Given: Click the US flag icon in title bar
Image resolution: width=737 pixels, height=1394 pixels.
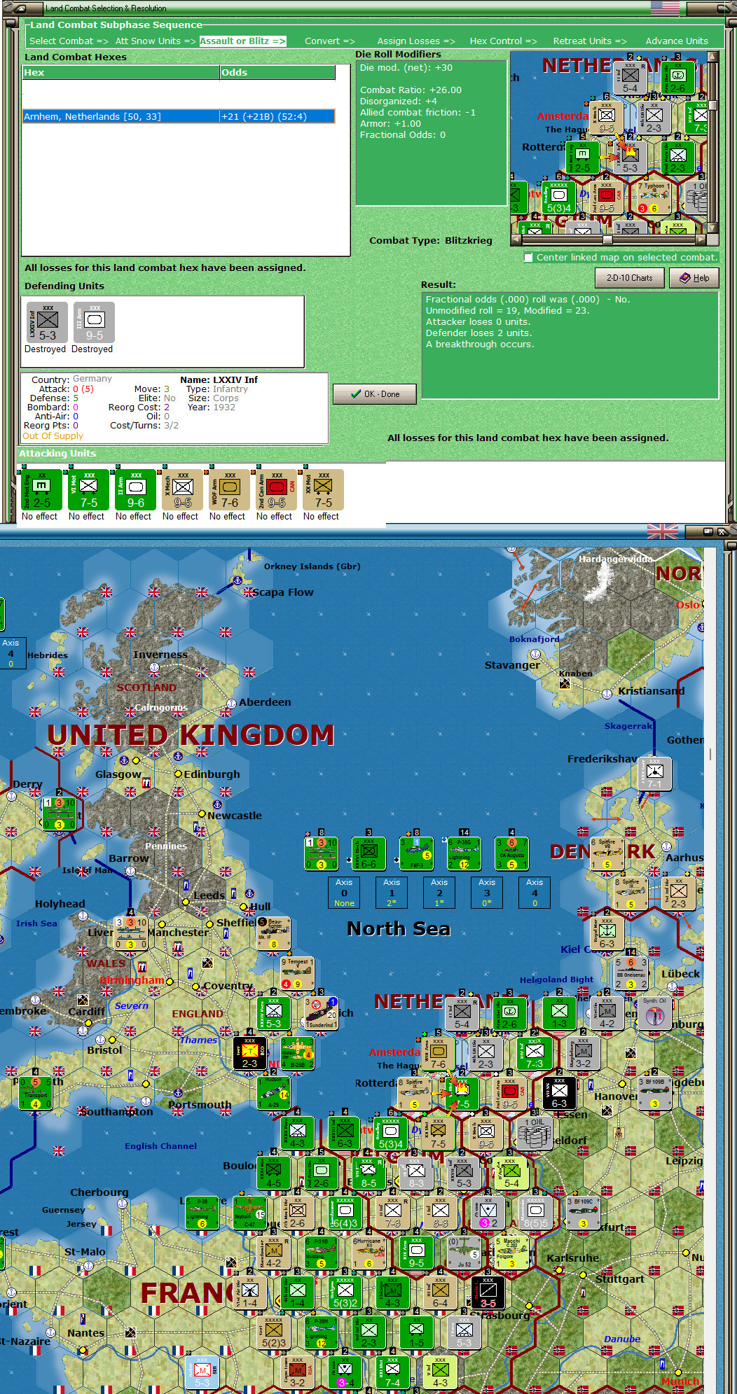Looking at the screenshot, I should click(665, 8).
